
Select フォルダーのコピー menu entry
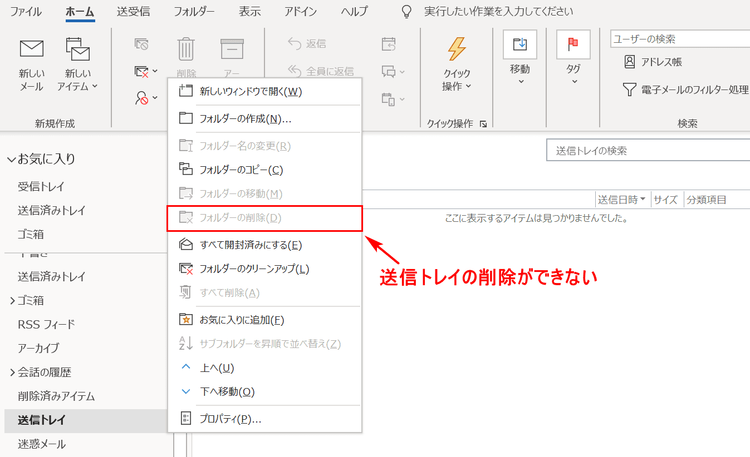click(241, 170)
